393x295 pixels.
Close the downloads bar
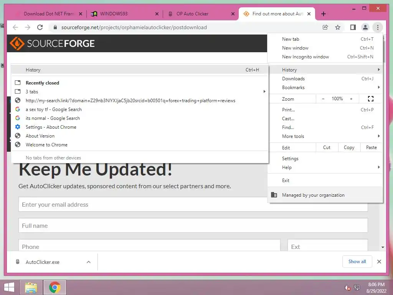379,262
